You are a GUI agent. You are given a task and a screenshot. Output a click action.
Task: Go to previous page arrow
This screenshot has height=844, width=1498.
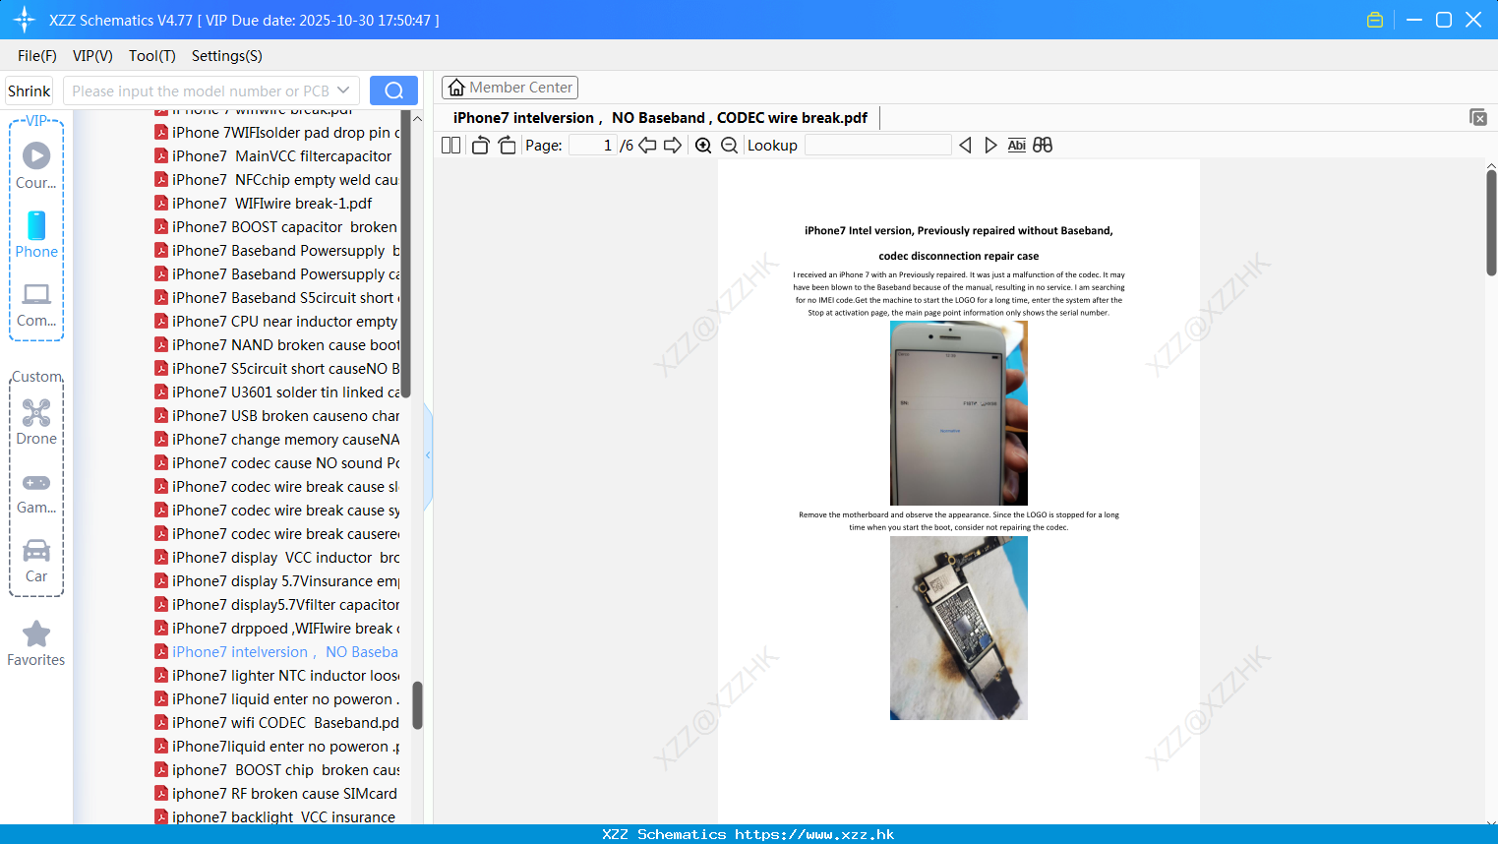[x=647, y=145]
